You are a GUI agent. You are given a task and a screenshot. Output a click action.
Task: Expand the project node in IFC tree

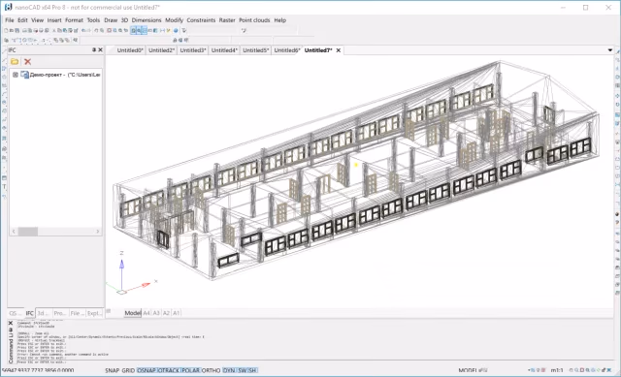(16, 75)
